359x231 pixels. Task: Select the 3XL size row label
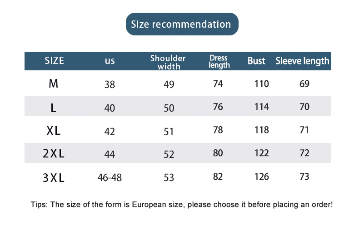tap(54, 177)
